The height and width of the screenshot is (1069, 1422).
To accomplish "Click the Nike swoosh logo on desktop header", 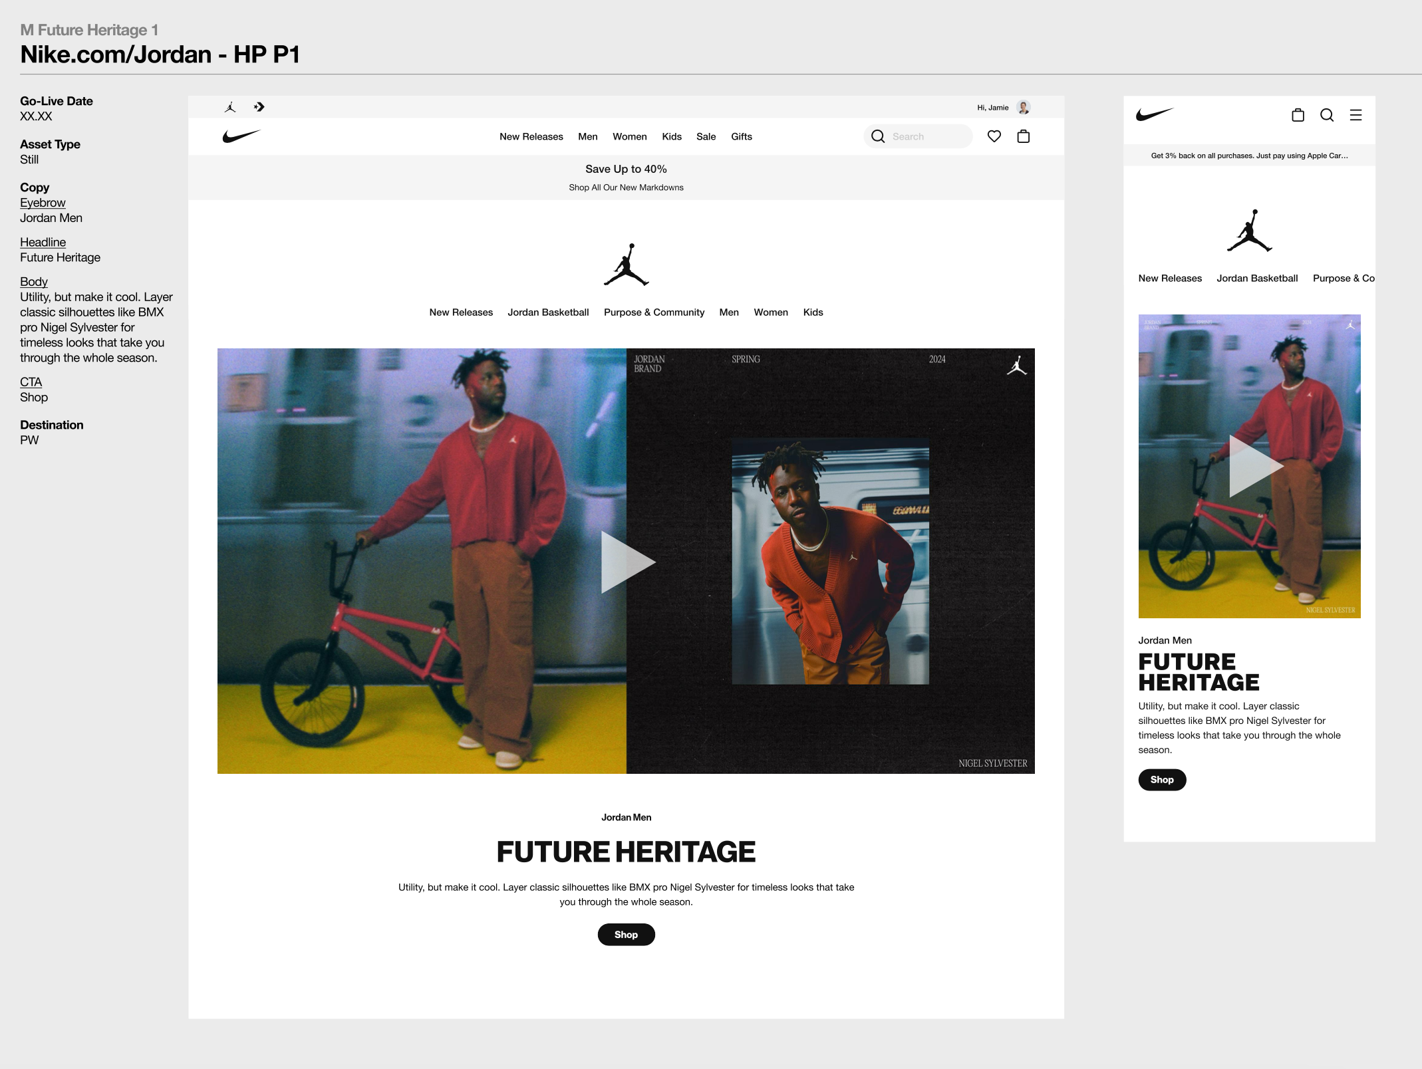I will tap(241, 136).
